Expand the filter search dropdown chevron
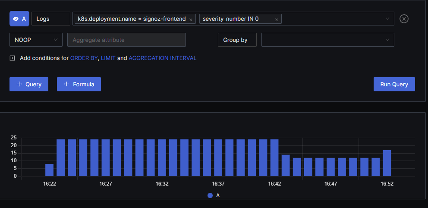This screenshot has height=208, width=428. [387, 19]
